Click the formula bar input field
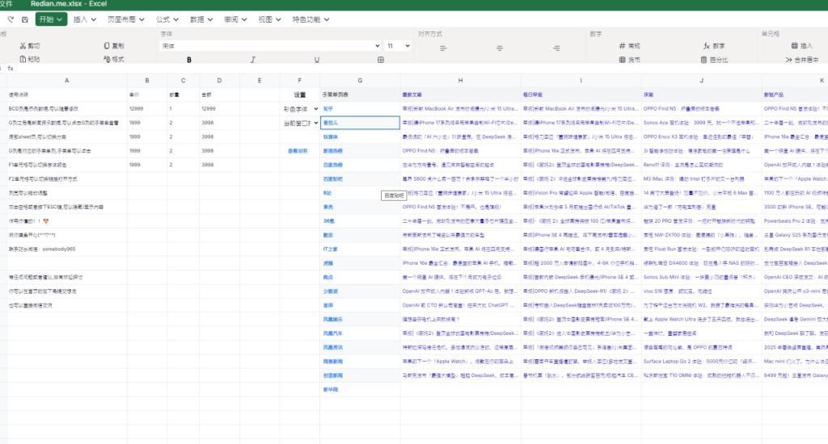The height and width of the screenshot is (444, 828). pyautogui.click(x=422, y=69)
